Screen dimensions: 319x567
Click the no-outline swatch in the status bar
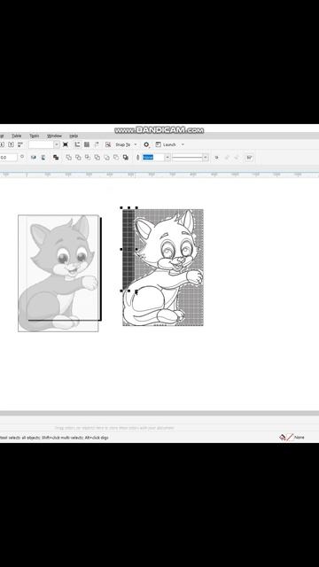click(290, 438)
